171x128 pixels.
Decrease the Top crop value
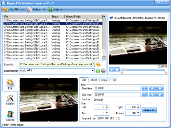tap(107, 114)
